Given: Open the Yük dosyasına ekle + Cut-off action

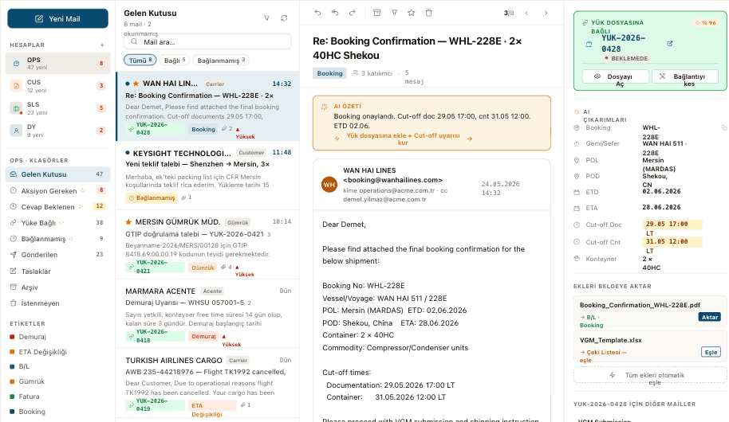Looking at the screenshot, I should click(403, 139).
